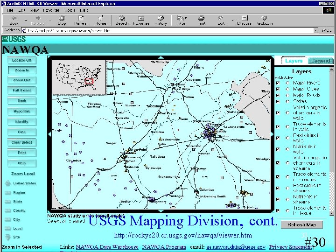Activate the Zoom In tool button

(22, 70)
